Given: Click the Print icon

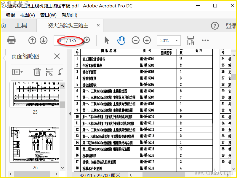Looking at the screenshot, I should click(x=12, y=40).
